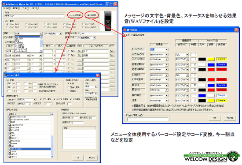
Task: Click the 動作設定 button in main window
Action: click(92, 15)
